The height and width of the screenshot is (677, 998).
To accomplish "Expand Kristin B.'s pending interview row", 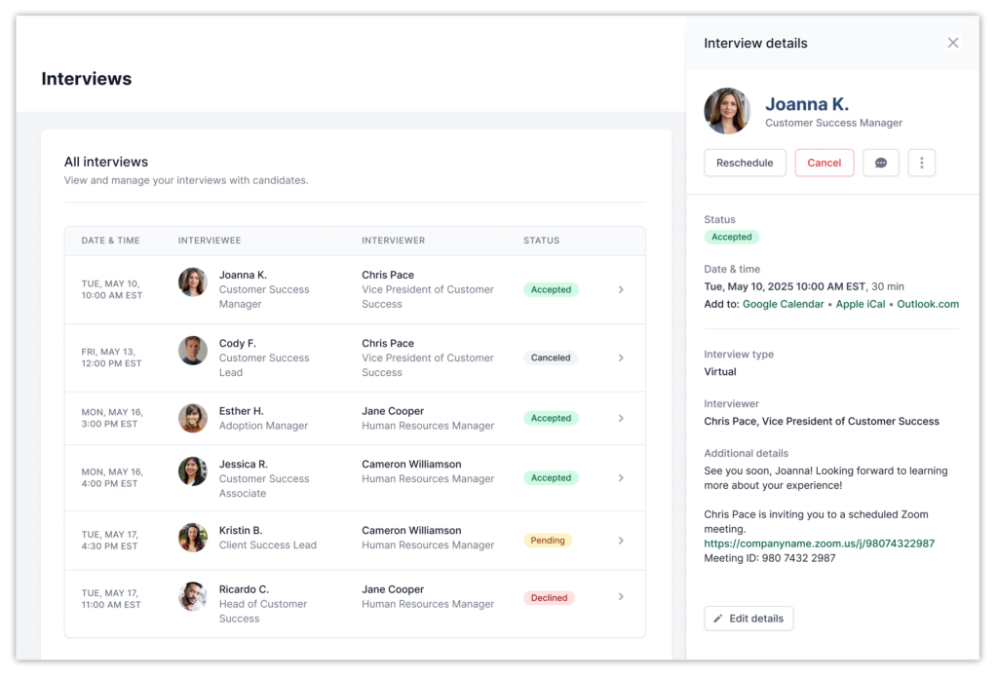I will point(621,541).
